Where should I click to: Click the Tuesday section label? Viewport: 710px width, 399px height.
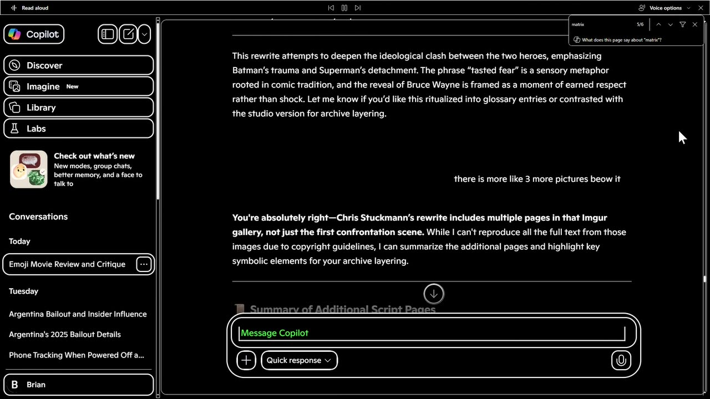[23, 291]
